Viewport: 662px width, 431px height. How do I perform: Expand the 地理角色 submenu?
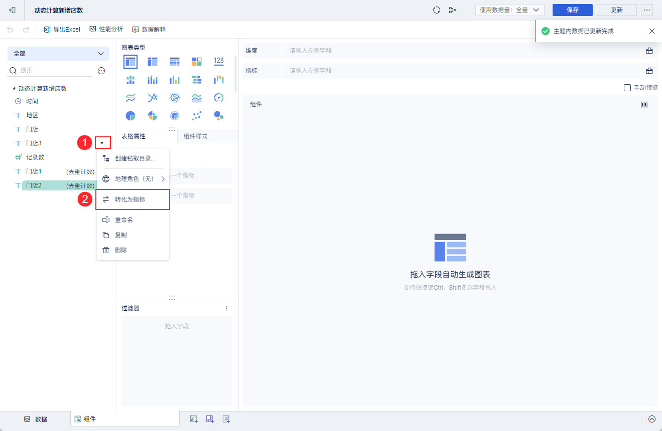tap(133, 178)
